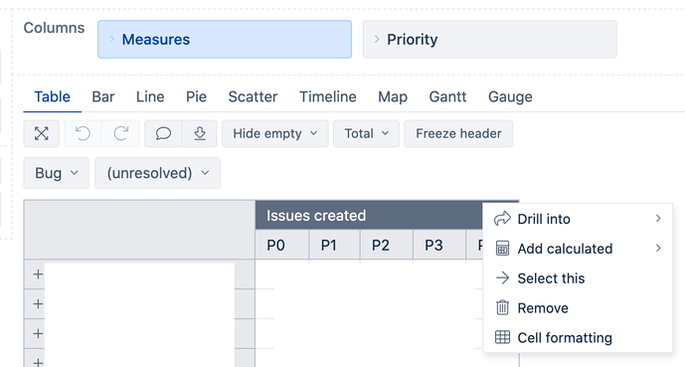Expand the Measures dimension chevron

pos(111,40)
